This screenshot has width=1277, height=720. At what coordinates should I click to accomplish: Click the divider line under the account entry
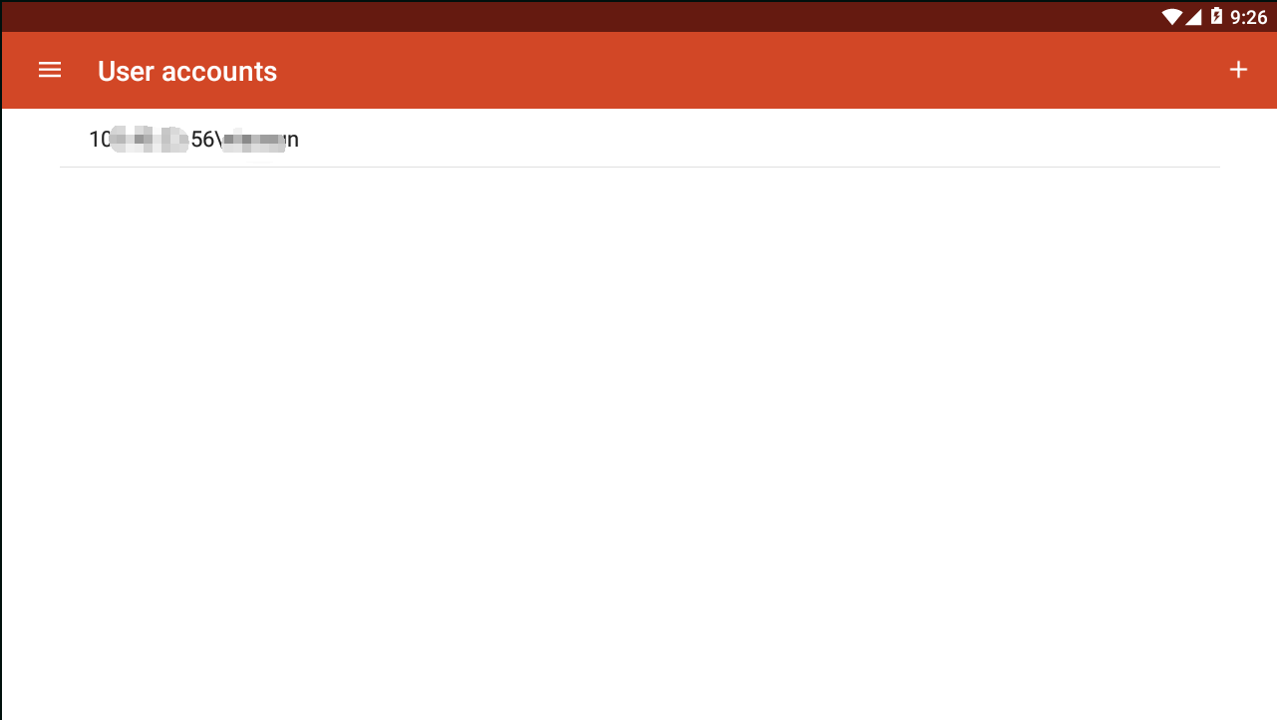pos(639,167)
